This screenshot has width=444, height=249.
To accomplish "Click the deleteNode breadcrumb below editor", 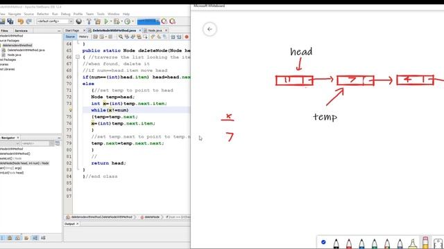I will click(x=152, y=217).
